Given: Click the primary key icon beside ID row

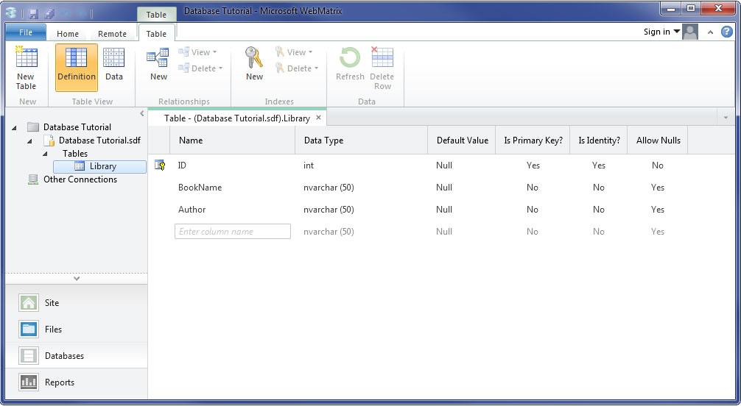Looking at the screenshot, I should [x=160, y=165].
